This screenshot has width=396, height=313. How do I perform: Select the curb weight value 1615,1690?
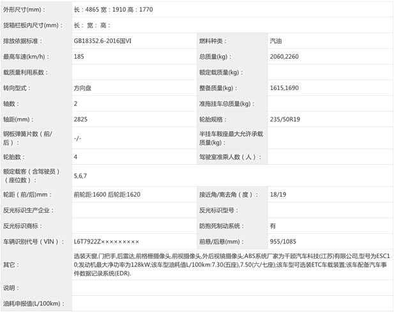pyautogui.click(x=285, y=88)
